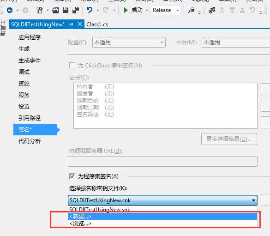Open the back navigation history dropdown

(x=18, y=11)
